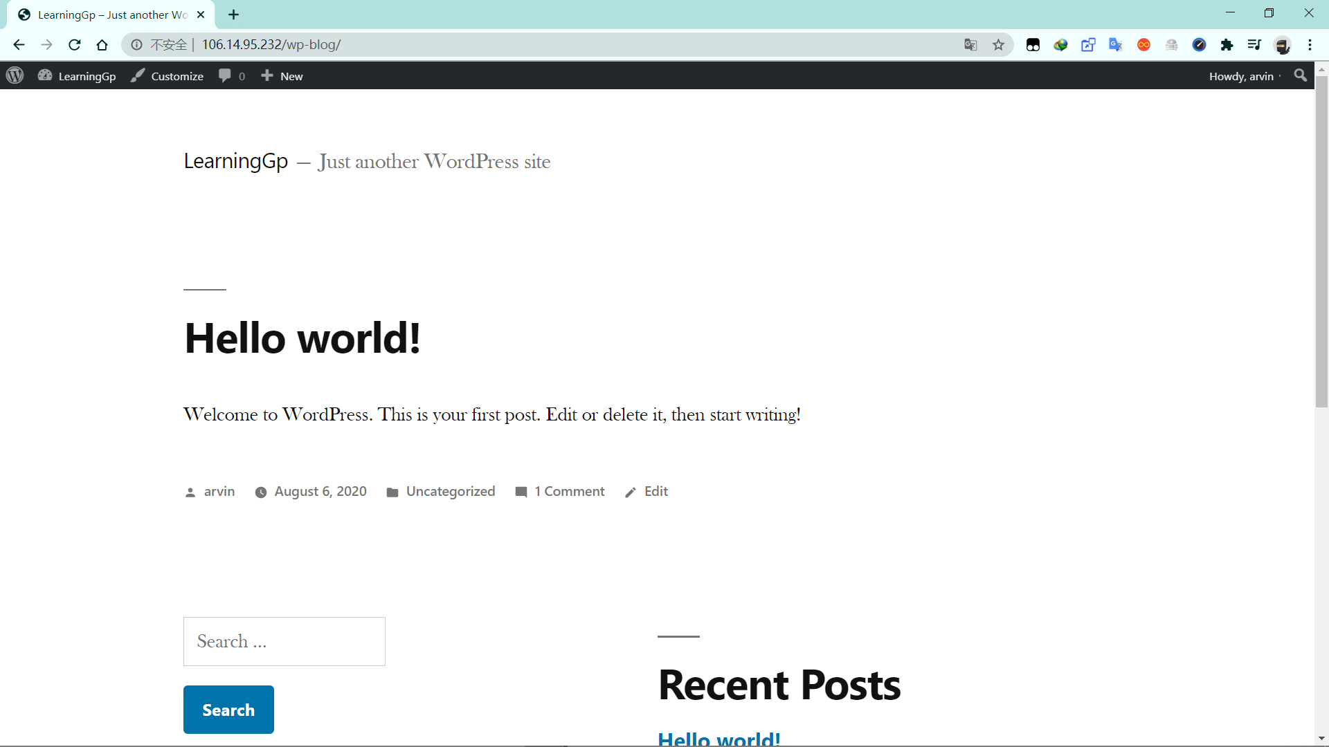Click the comments bubble icon in admin bar
1329x747 pixels.
click(225, 75)
